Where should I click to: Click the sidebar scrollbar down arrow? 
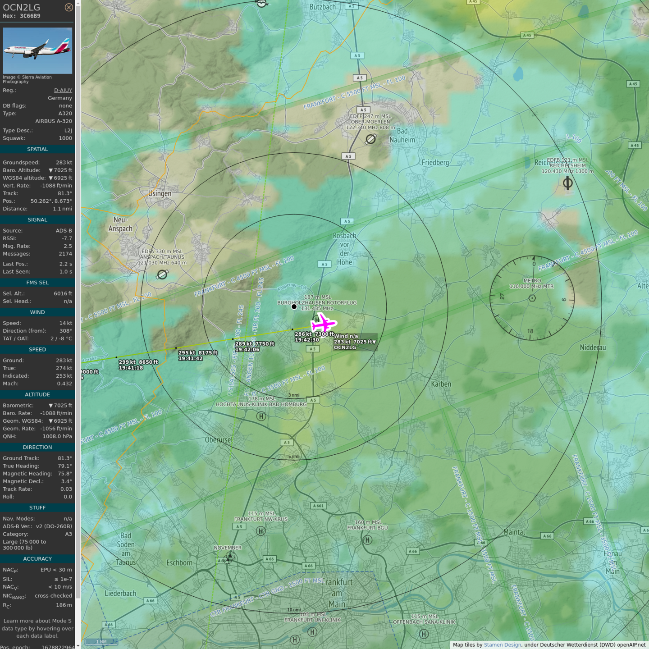click(x=78, y=645)
